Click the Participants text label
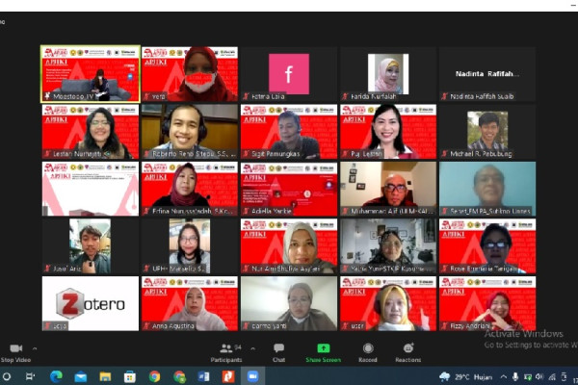Viewport: 578px width, 385px height. point(226,360)
